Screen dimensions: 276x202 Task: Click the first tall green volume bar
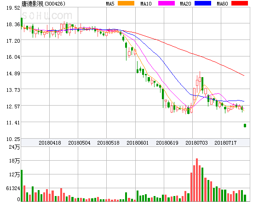click(22, 185)
